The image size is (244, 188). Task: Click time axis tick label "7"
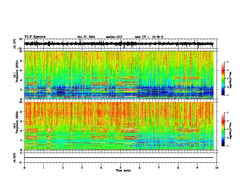pos(159,168)
